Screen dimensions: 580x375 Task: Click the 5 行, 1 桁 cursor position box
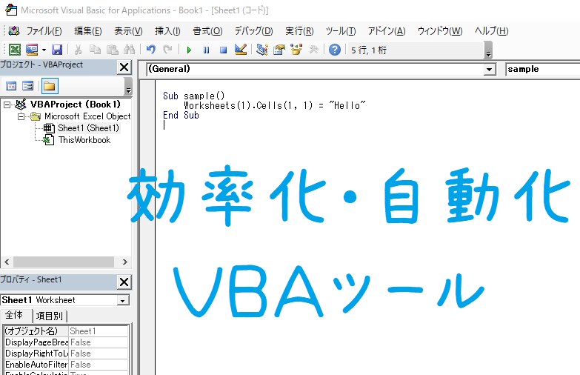[x=415, y=50]
